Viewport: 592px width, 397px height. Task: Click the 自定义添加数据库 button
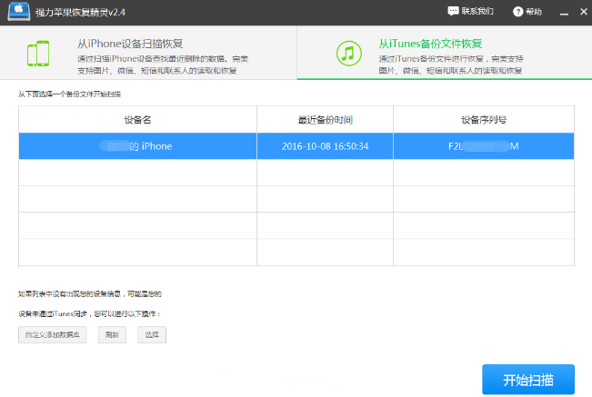tap(53, 334)
